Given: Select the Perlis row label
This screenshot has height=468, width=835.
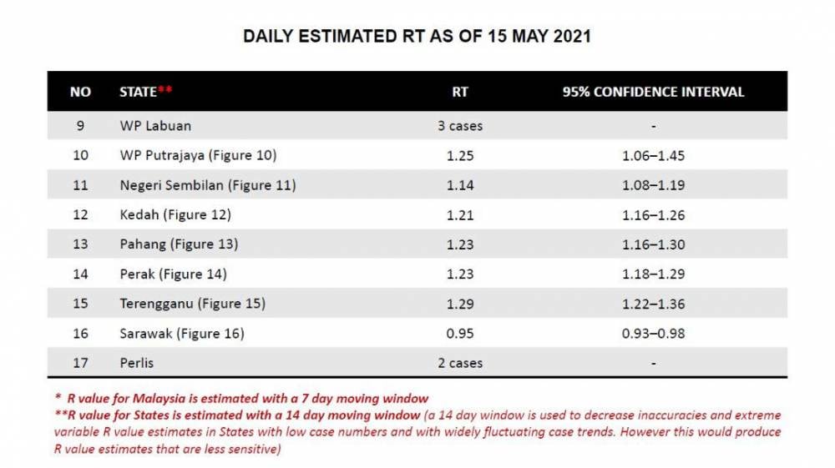Looking at the screenshot, I should click(136, 363).
